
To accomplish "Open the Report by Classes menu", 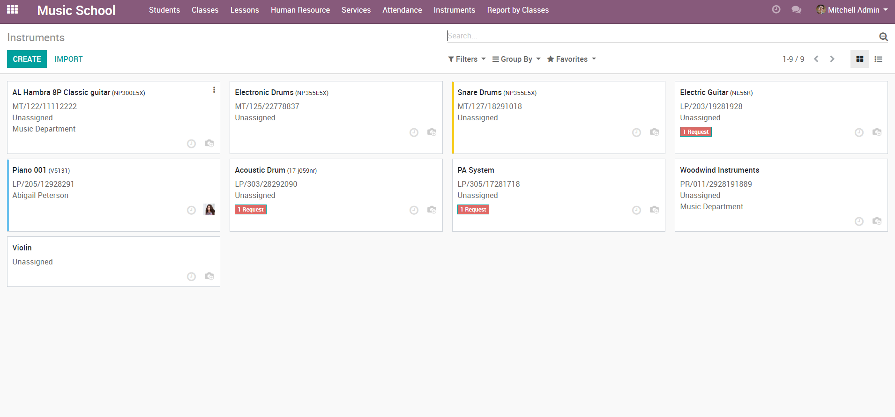I will tap(518, 10).
